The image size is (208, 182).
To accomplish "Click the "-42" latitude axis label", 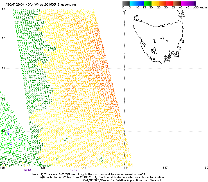I will coord(3,38).
